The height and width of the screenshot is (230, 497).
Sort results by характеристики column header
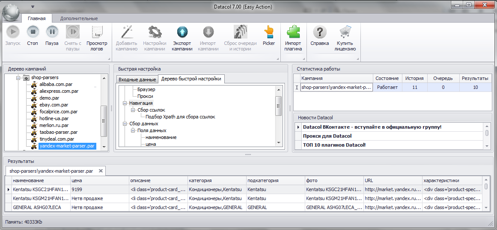452,180
